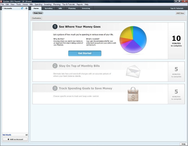This screenshot has height=146, width=188.
Task: Click the 5 minutes panel for Monthly Bills
Action: tap(176, 72)
